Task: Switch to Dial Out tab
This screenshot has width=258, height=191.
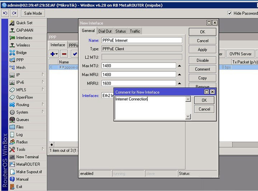Action: [x=105, y=31]
